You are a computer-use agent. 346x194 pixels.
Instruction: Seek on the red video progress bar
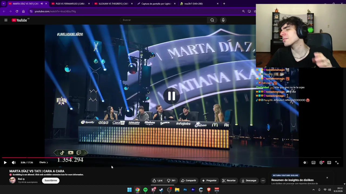tap(172, 158)
